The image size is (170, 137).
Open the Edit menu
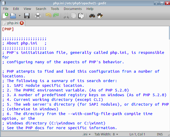tap(16, 9)
